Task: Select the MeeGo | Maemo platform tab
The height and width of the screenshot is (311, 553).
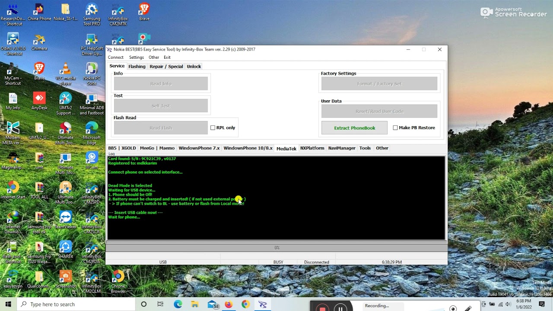Action: coord(157,148)
